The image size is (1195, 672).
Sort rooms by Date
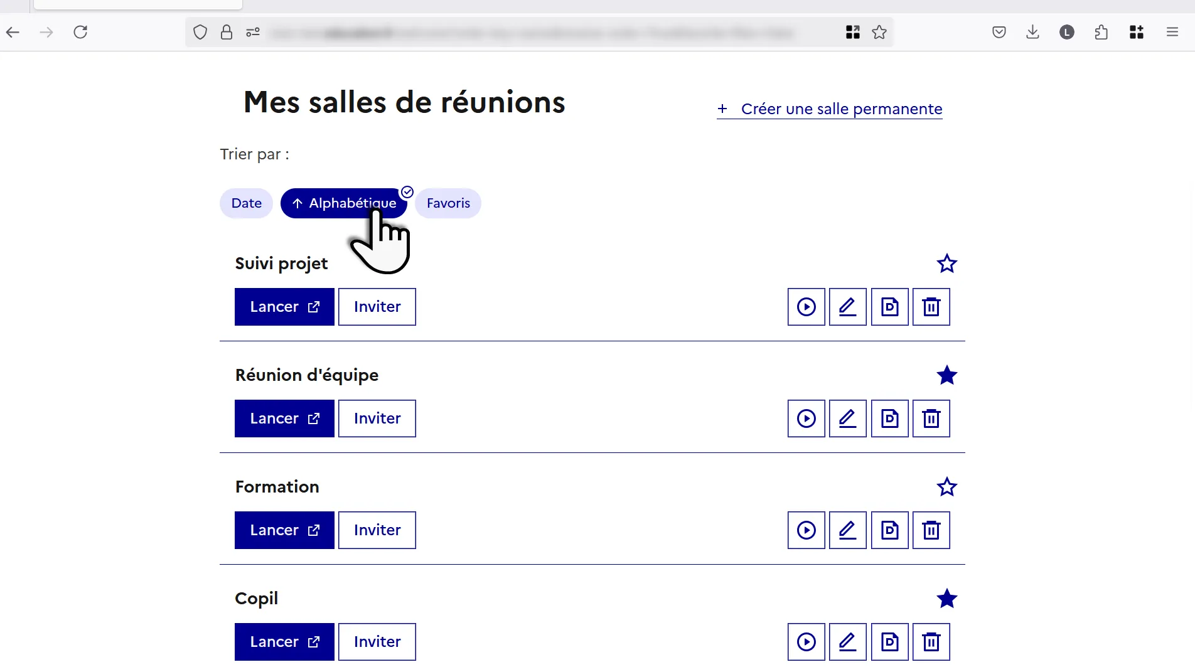[x=246, y=203]
